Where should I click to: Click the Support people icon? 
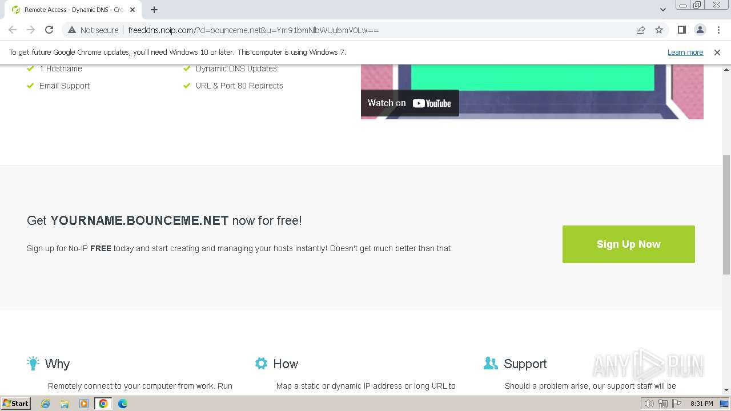pos(491,363)
